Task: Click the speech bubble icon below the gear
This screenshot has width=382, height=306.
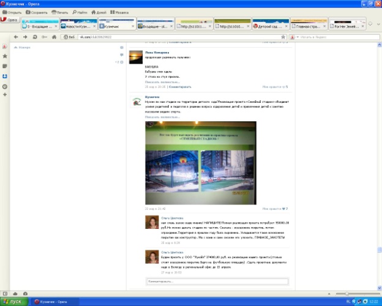Action: pyautogui.click(x=122, y=54)
